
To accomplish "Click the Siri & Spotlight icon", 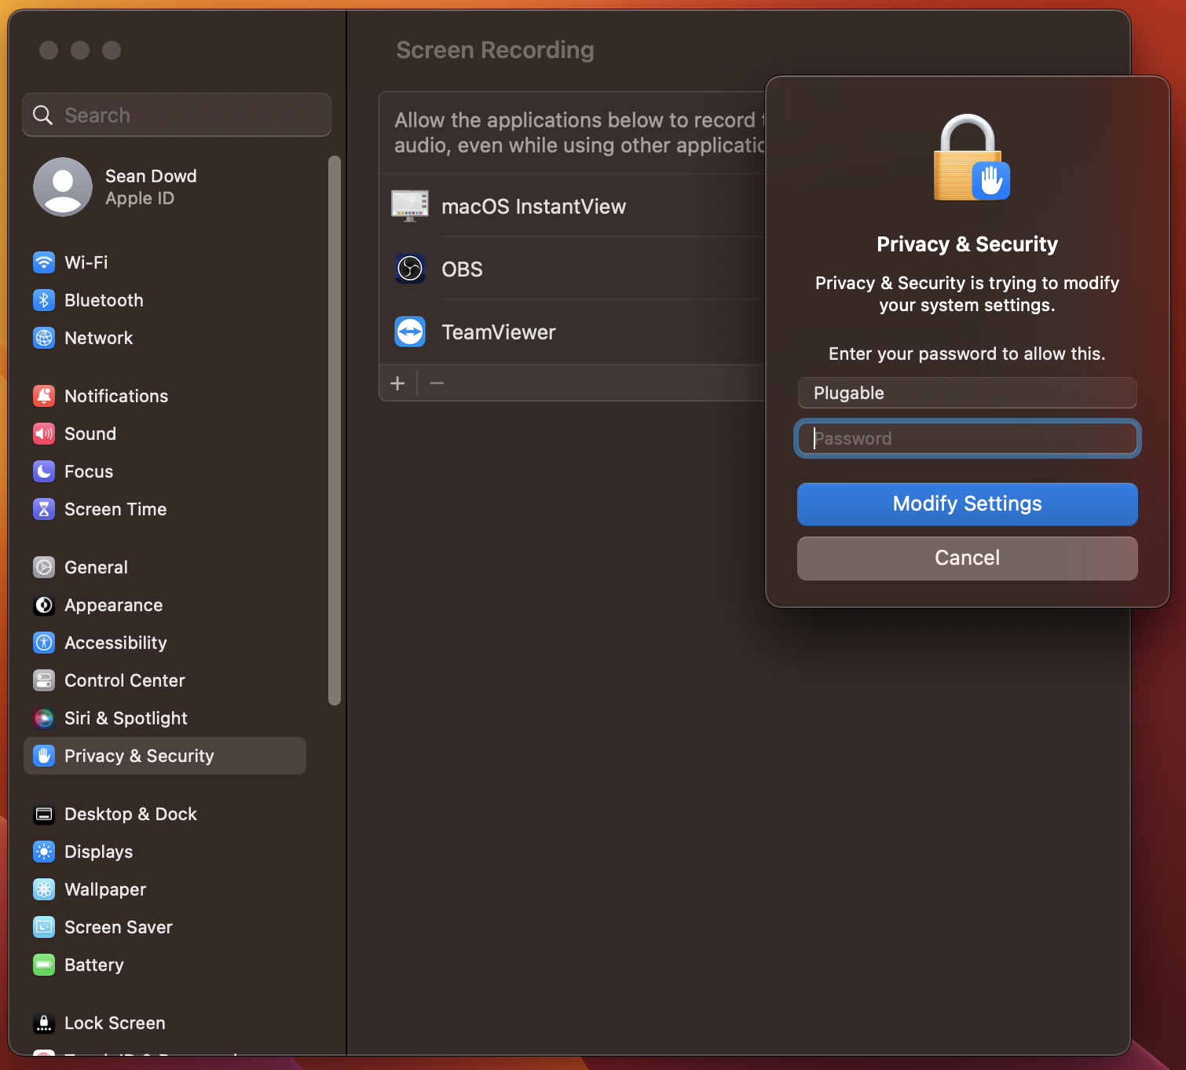I will 44,718.
